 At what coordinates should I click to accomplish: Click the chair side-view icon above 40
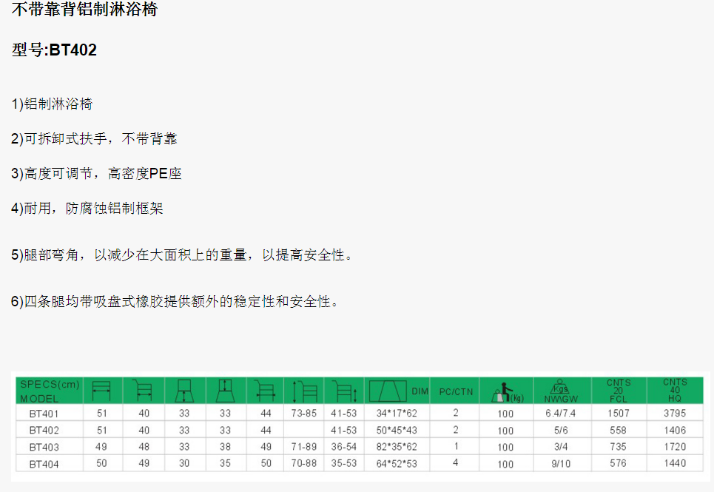(x=143, y=390)
